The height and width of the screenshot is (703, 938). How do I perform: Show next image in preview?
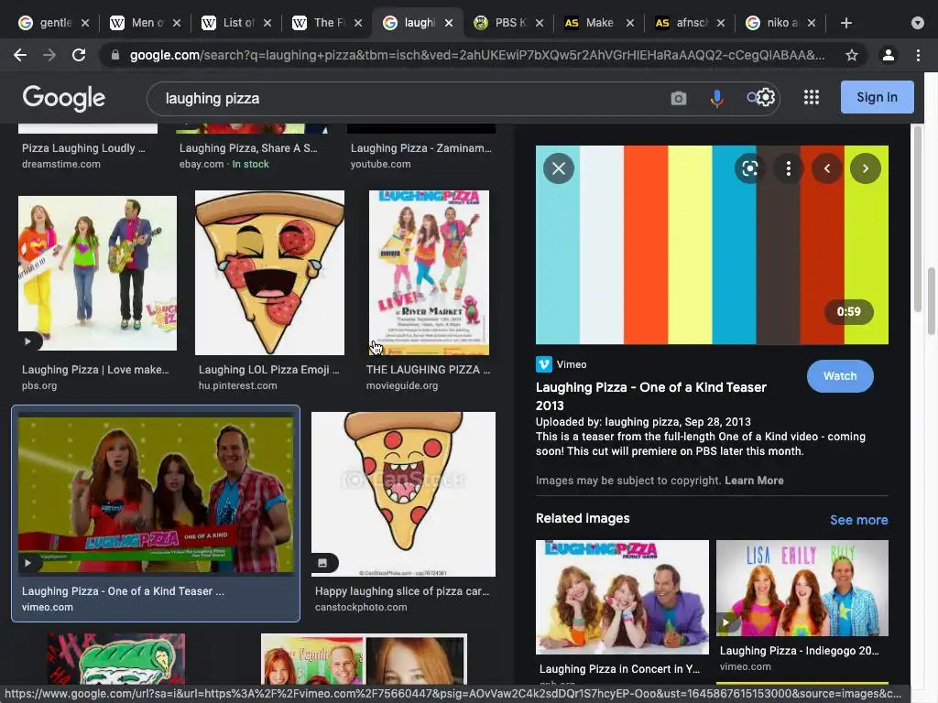(866, 168)
